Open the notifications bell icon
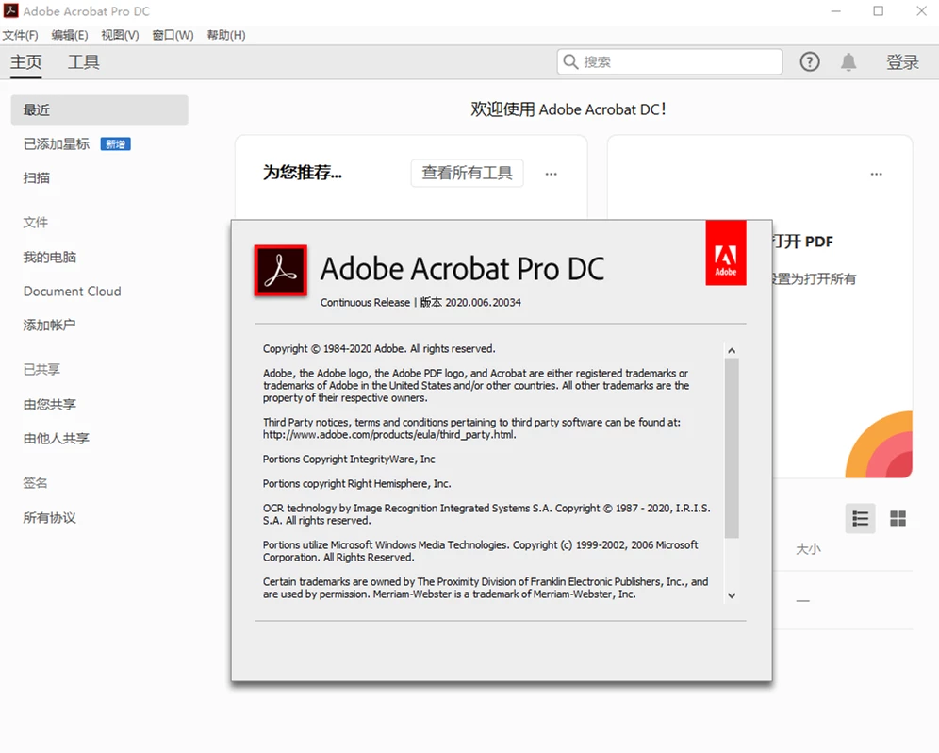 (x=848, y=61)
